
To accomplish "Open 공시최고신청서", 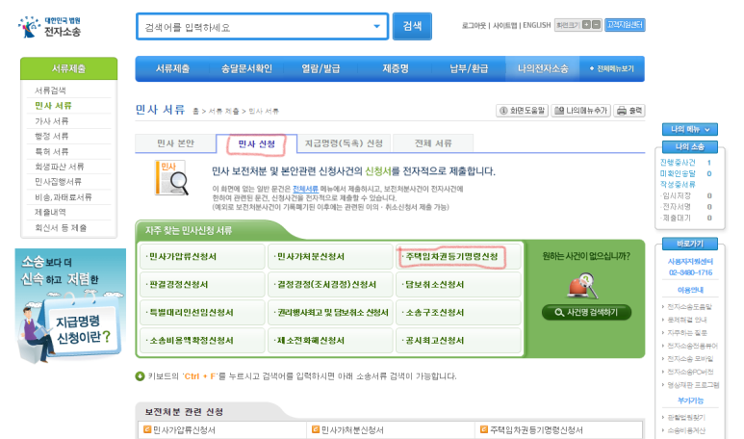I will [x=458, y=341].
